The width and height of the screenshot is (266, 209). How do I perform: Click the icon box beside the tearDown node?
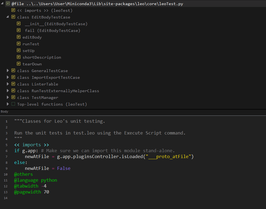tap(19, 64)
